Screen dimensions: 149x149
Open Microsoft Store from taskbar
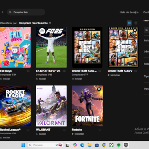97,145
